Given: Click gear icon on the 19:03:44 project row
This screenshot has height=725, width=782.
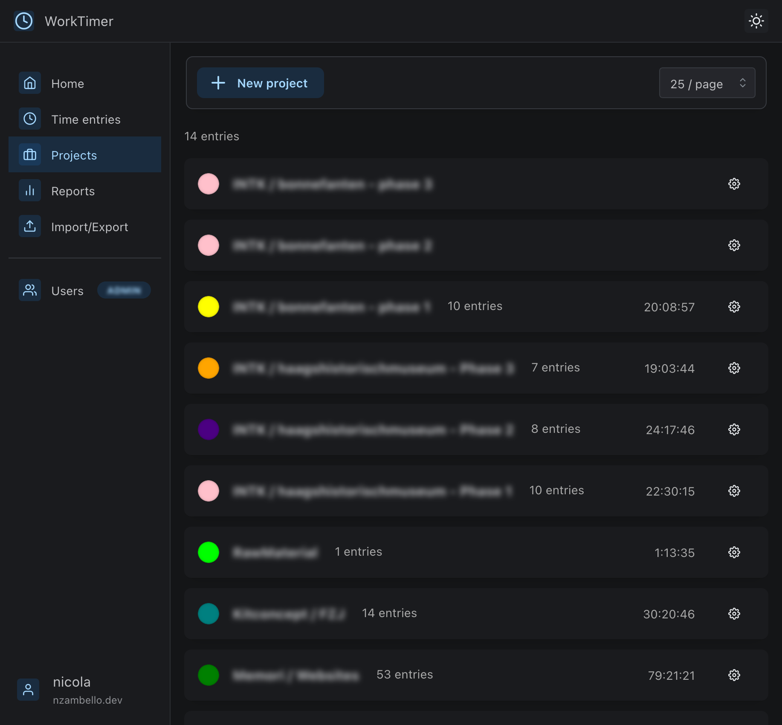Looking at the screenshot, I should click(x=734, y=368).
